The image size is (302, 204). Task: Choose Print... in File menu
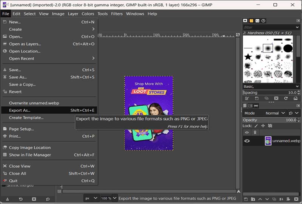49,136
